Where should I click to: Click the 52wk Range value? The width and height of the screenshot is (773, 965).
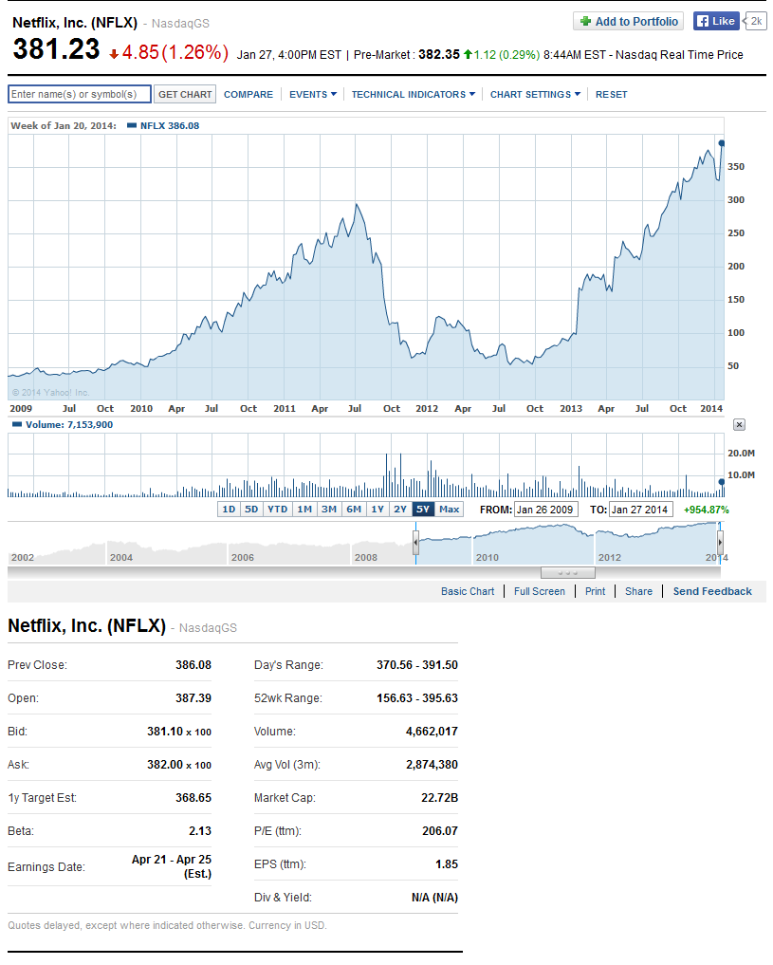click(x=417, y=698)
